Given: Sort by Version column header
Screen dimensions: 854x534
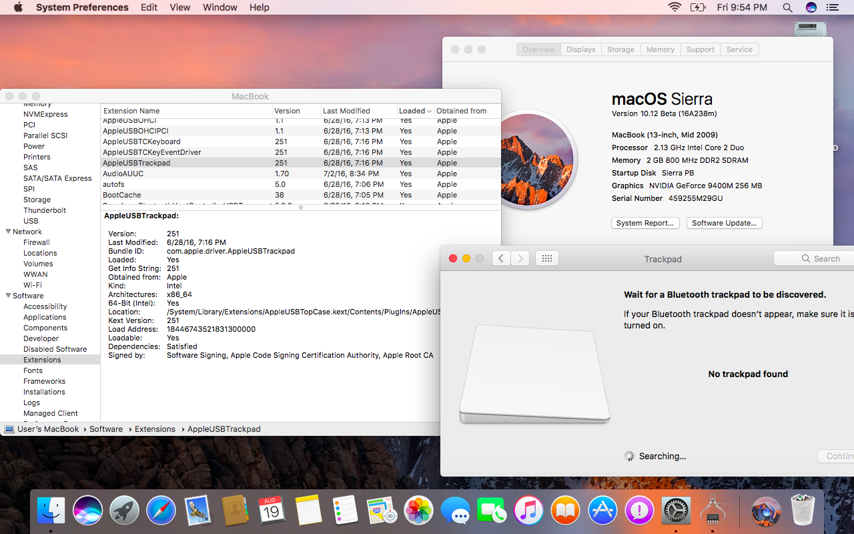Looking at the screenshot, I should pos(296,111).
